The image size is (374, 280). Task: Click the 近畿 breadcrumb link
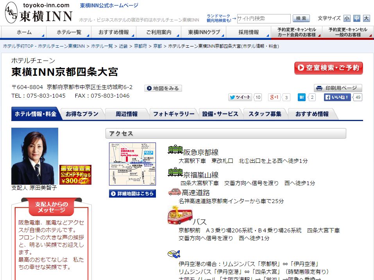(123, 46)
